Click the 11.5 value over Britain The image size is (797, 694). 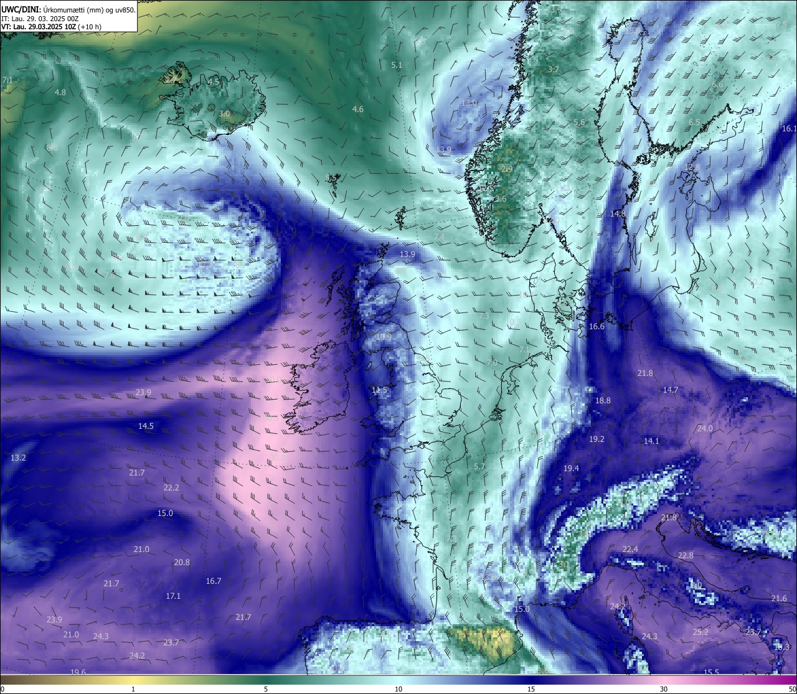click(379, 390)
